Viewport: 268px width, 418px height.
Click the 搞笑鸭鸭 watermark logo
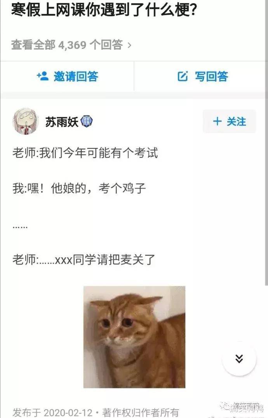(242, 407)
